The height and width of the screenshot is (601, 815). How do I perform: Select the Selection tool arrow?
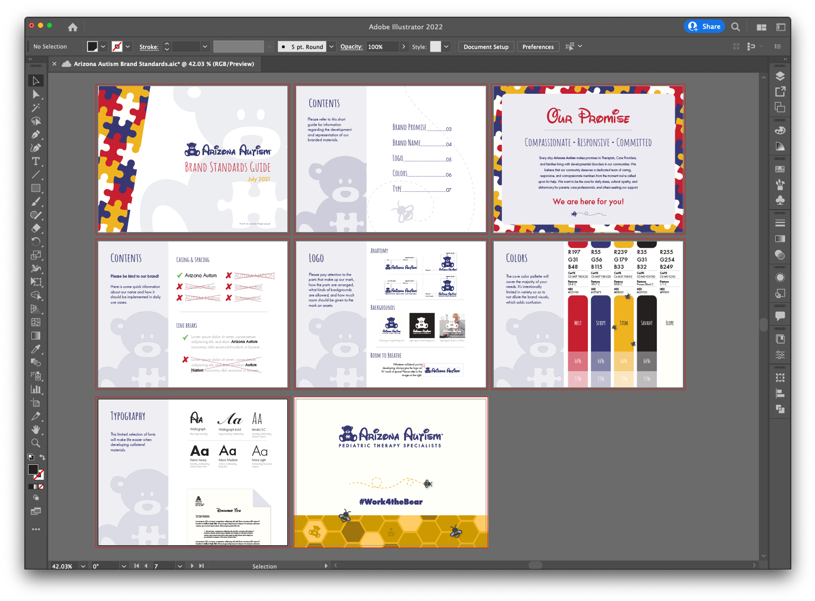36,81
